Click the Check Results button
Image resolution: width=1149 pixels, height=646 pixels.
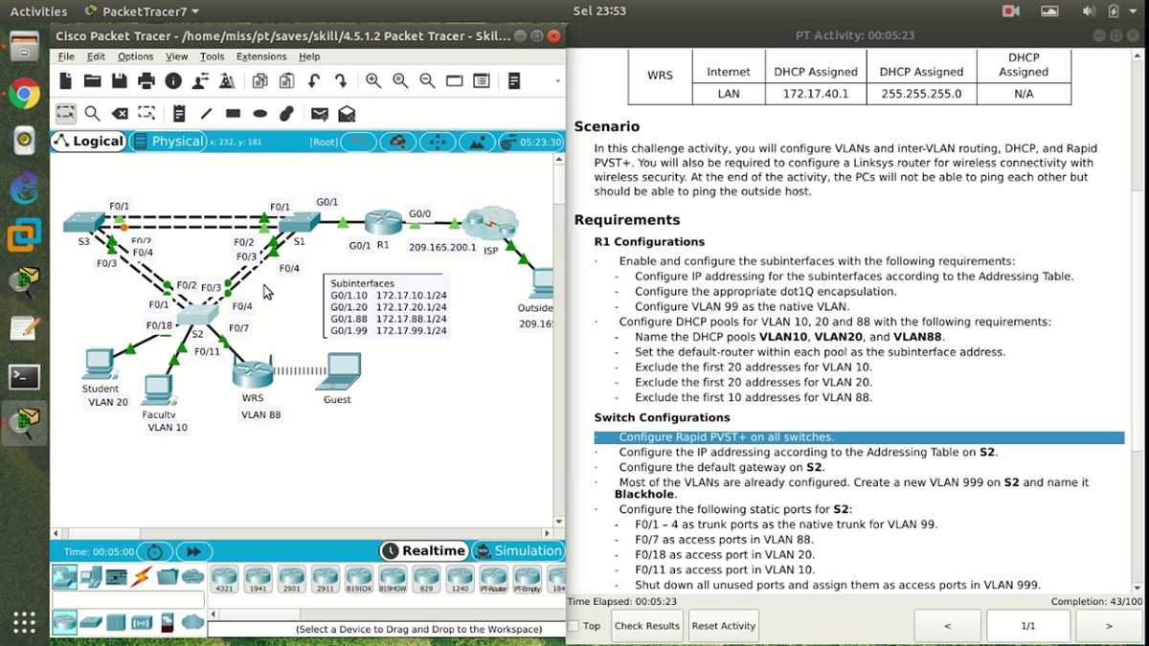pyautogui.click(x=646, y=626)
